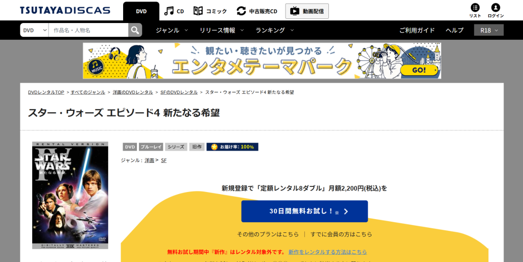Open the 動画配信 button
The image size is (523, 262).
pos(307,11)
